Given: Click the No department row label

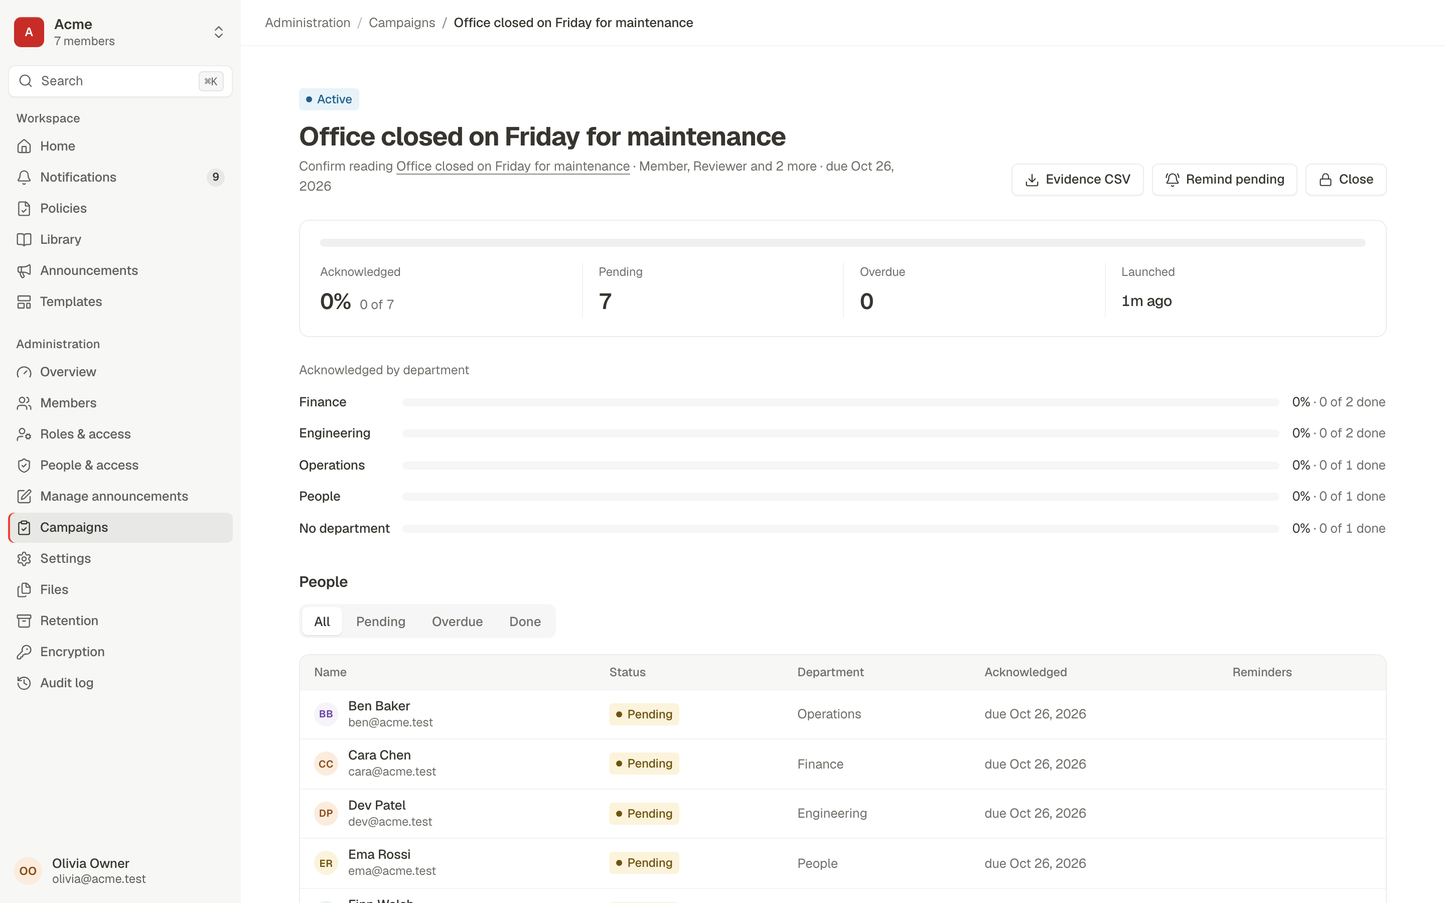Looking at the screenshot, I should pos(345,528).
